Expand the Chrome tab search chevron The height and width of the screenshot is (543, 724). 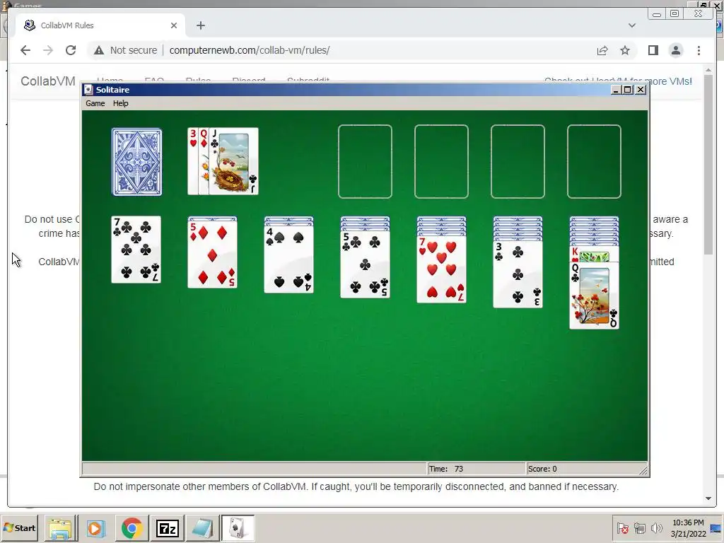(x=631, y=25)
